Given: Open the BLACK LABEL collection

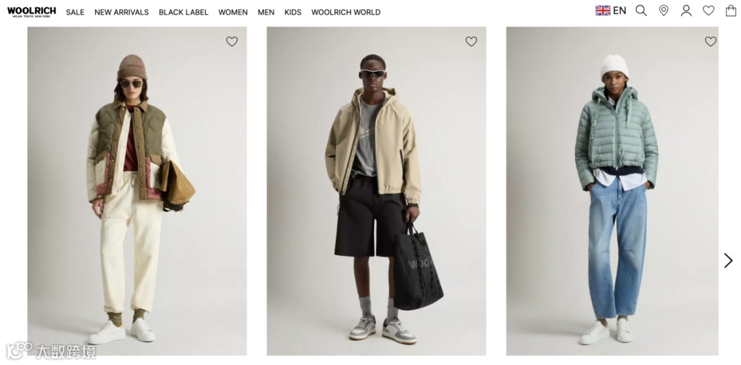Looking at the screenshot, I should coord(183,12).
